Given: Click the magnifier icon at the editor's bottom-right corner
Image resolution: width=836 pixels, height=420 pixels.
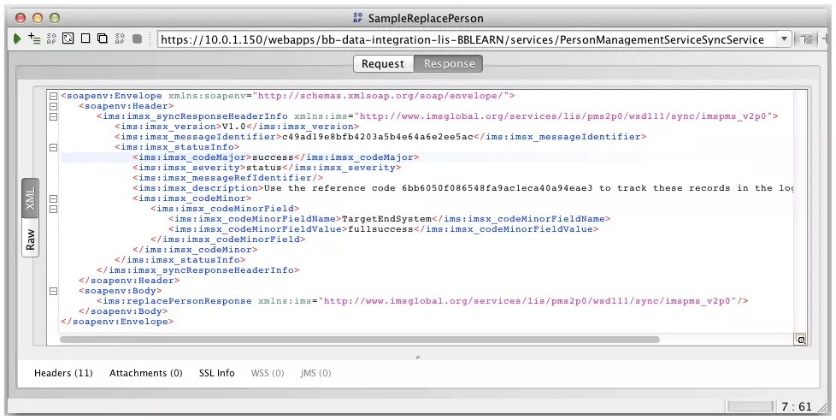Looking at the screenshot, I should point(800,340).
